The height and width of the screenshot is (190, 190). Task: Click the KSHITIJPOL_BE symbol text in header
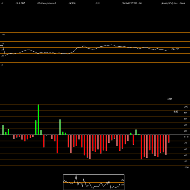(x=132, y=3)
